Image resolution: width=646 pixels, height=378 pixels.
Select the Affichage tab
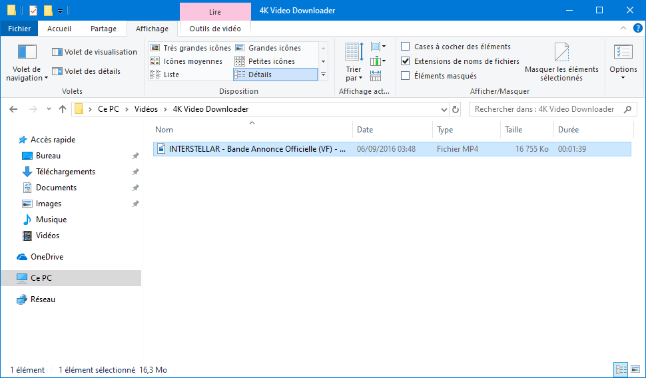click(152, 29)
